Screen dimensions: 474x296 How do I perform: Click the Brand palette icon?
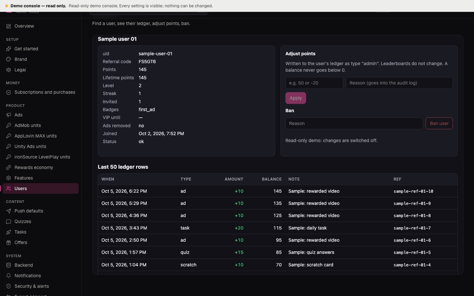pos(9,59)
